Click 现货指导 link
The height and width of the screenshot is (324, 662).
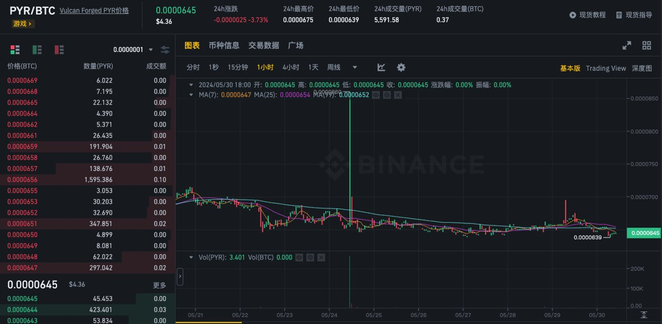639,15
